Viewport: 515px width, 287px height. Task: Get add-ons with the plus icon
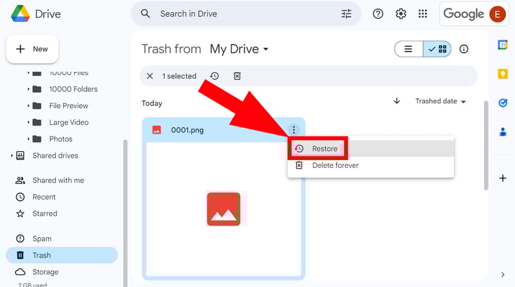point(503,178)
